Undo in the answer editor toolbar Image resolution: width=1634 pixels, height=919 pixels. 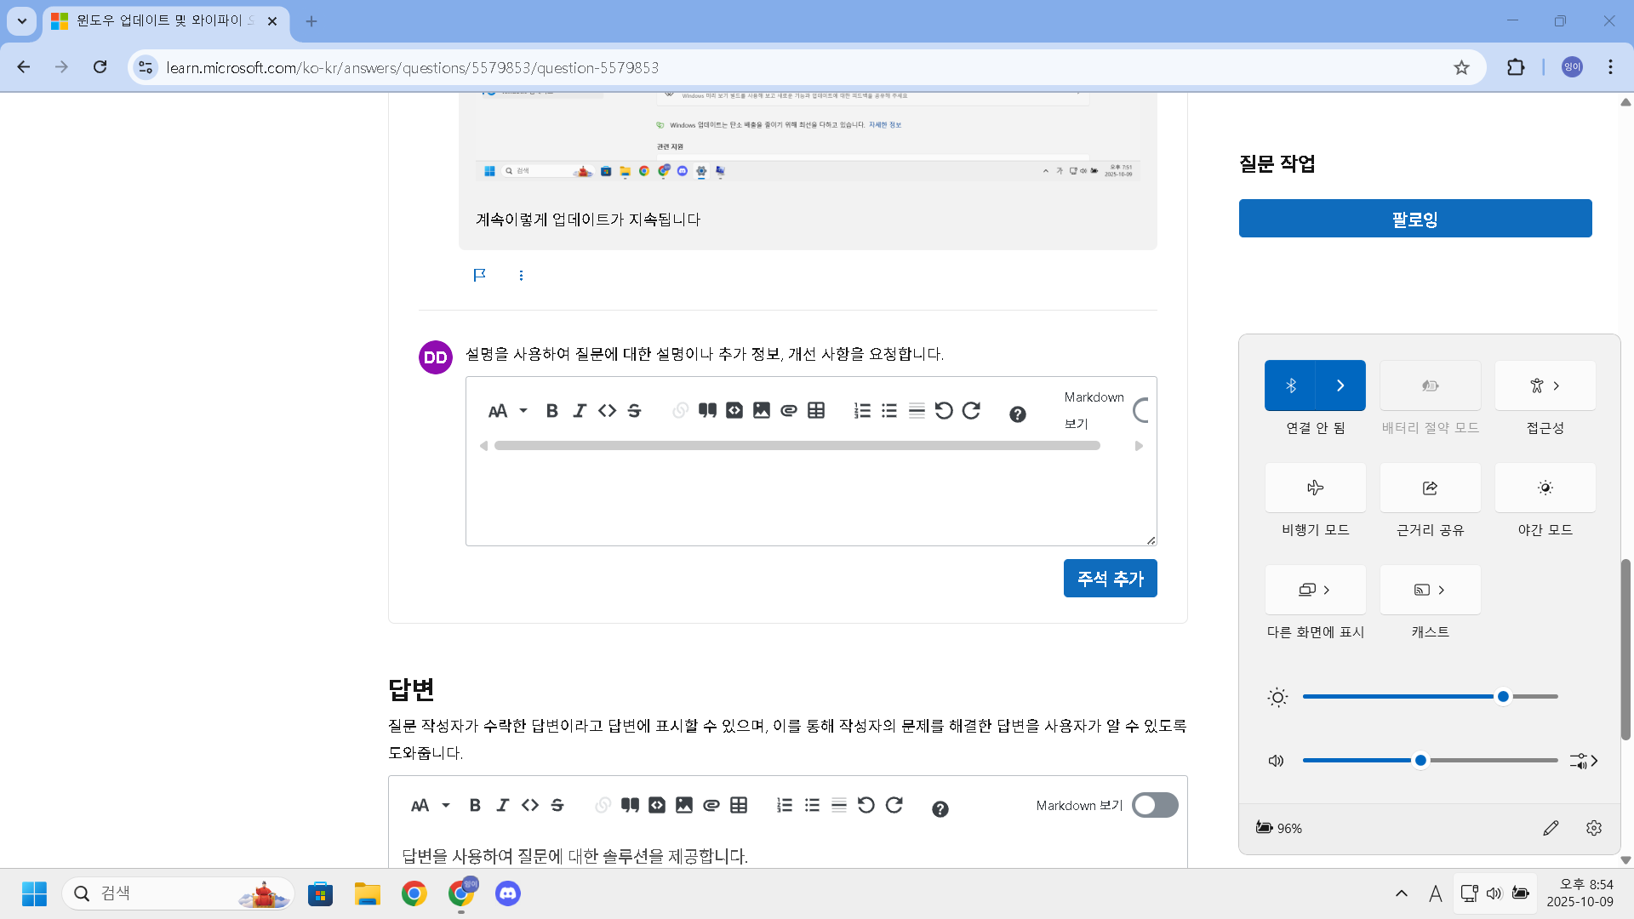click(x=866, y=805)
